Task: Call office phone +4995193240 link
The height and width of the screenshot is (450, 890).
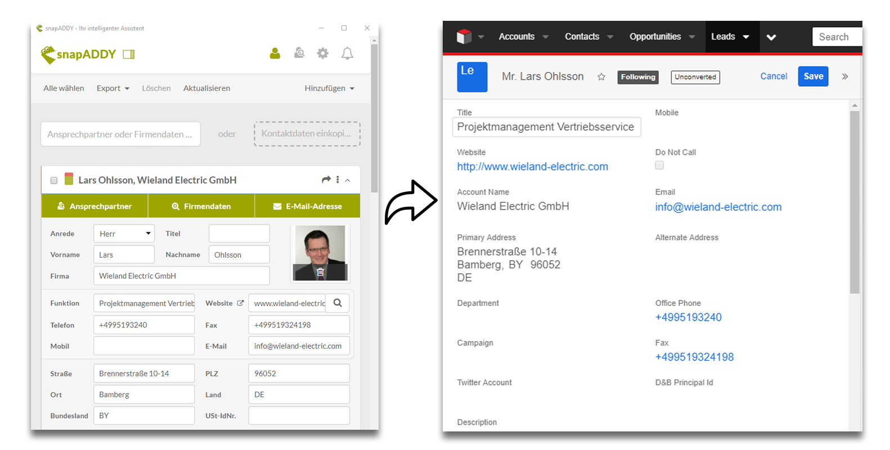Action: click(x=688, y=317)
